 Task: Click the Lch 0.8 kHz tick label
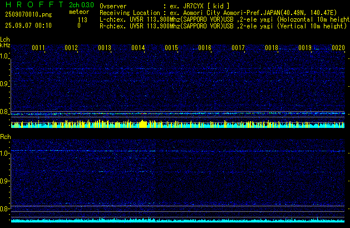tap(4, 112)
